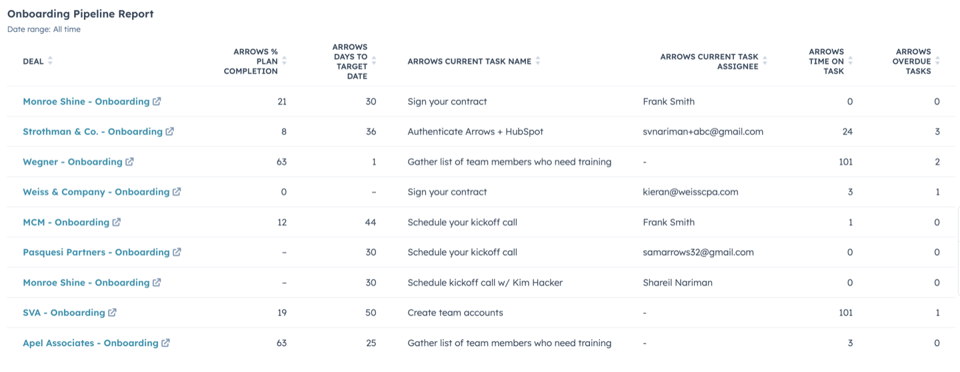The height and width of the screenshot is (372, 960).
Task: Open the SVA - Onboarding deal link
Action: 64,313
